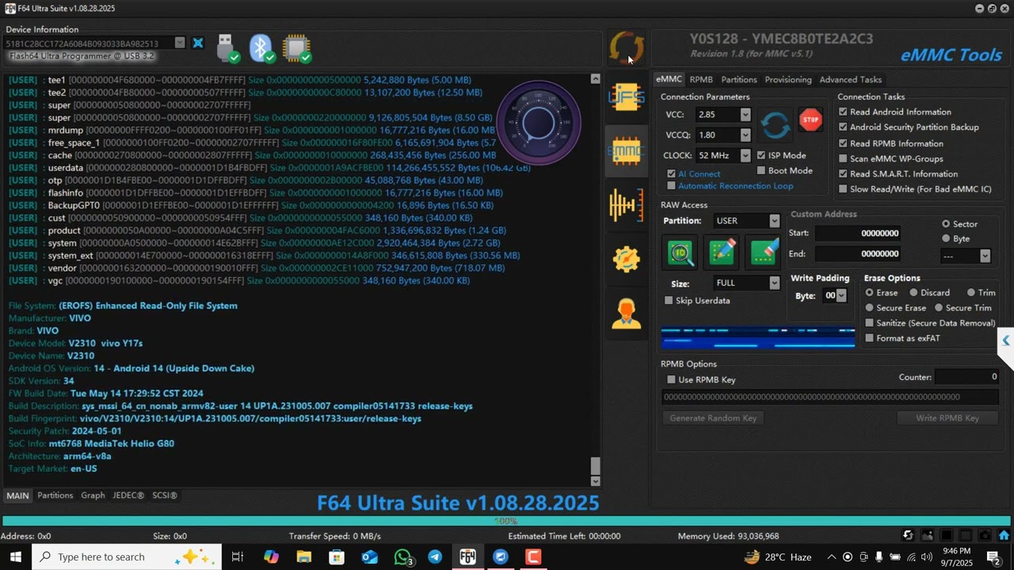Image resolution: width=1014 pixels, height=570 pixels.
Task: Switch to the RPMB tab
Action: click(701, 79)
